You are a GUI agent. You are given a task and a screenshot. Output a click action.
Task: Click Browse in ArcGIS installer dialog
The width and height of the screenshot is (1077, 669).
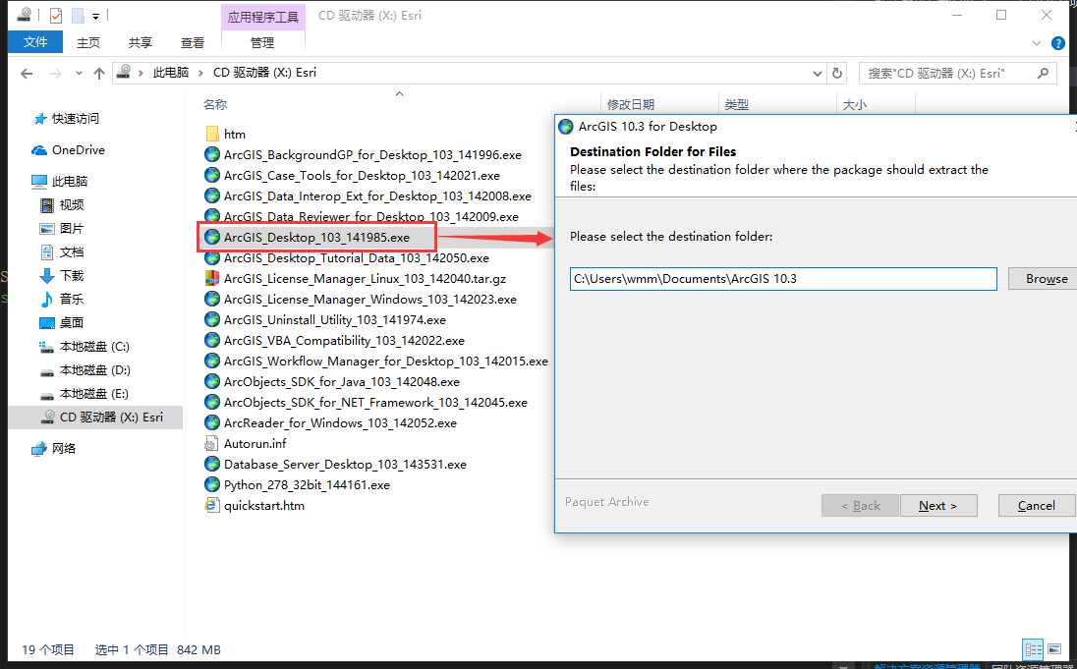[x=1043, y=279]
